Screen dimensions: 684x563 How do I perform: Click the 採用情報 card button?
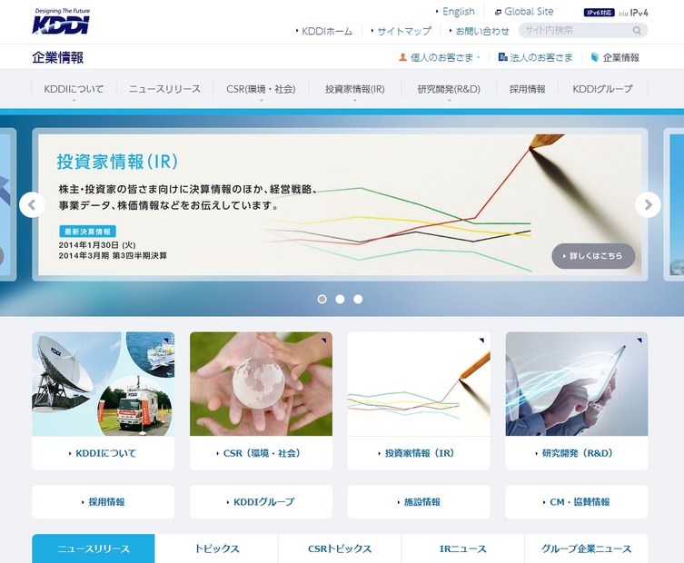103,502
